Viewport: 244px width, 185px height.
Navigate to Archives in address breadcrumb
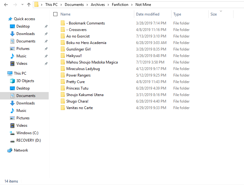point(98,5)
